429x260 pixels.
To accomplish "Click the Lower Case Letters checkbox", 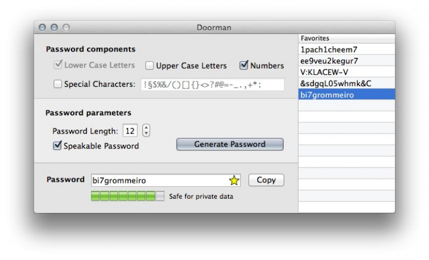I will click(58, 65).
